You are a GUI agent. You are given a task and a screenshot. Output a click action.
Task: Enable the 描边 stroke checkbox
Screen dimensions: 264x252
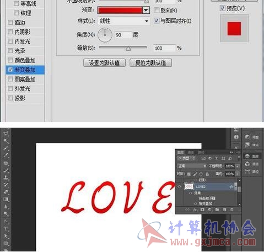click(10, 23)
